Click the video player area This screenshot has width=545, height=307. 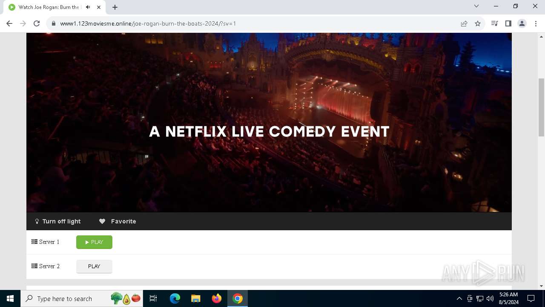(269, 122)
